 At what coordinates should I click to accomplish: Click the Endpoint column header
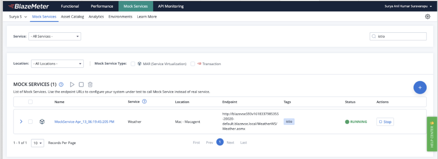coord(230,102)
